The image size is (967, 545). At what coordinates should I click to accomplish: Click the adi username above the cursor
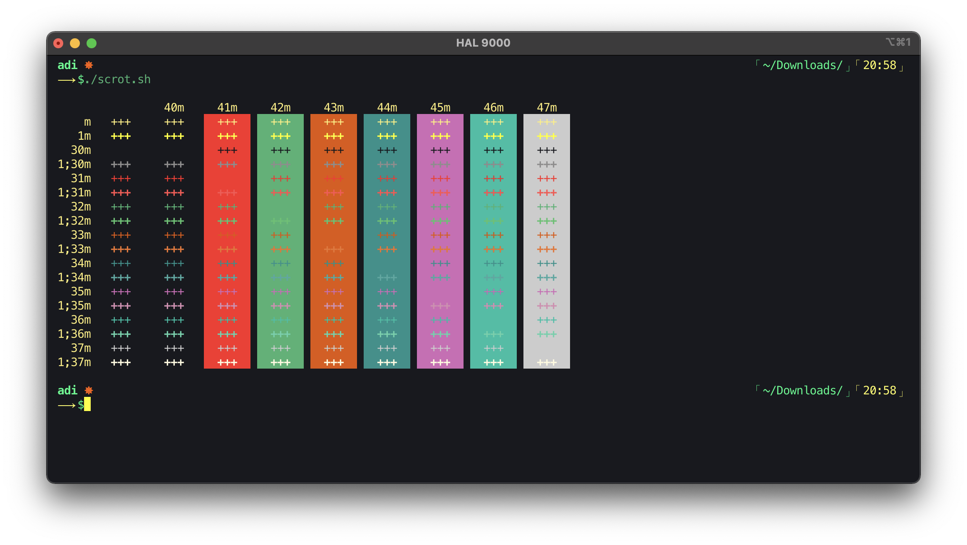[67, 391]
